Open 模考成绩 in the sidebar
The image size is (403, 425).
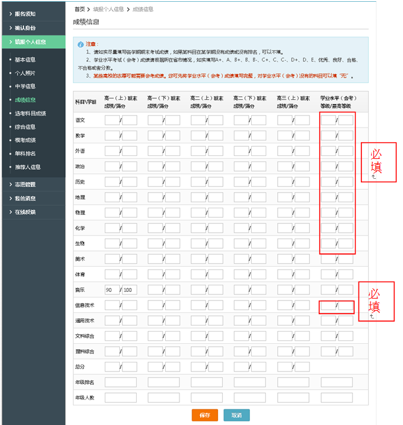tap(25, 140)
